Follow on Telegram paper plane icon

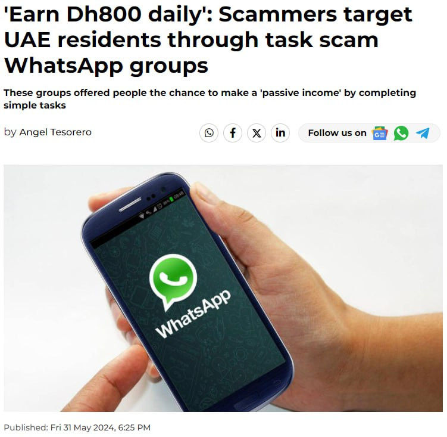tap(423, 133)
